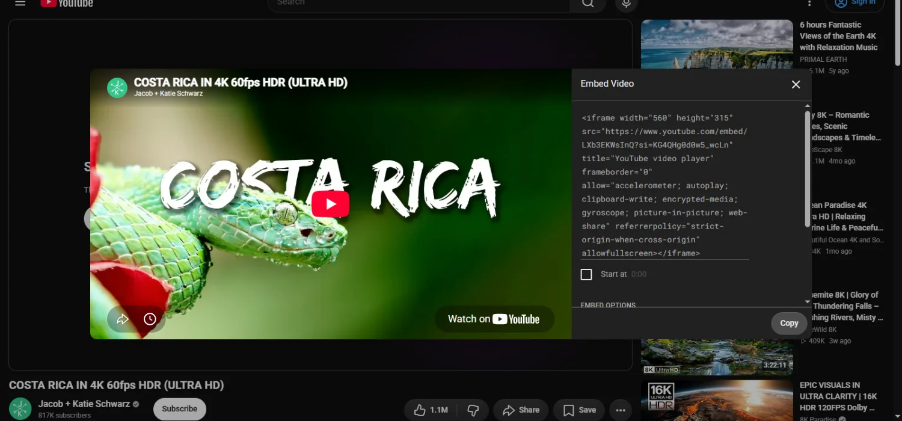Click the Share button below video
The image size is (902, 421).
521,410
